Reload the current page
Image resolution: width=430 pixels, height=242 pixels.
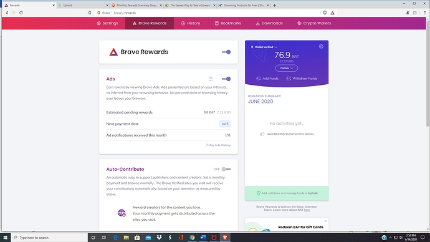[21, 12]
